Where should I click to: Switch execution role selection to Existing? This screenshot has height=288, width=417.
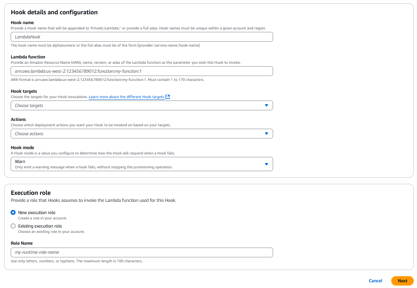(13, 226)
